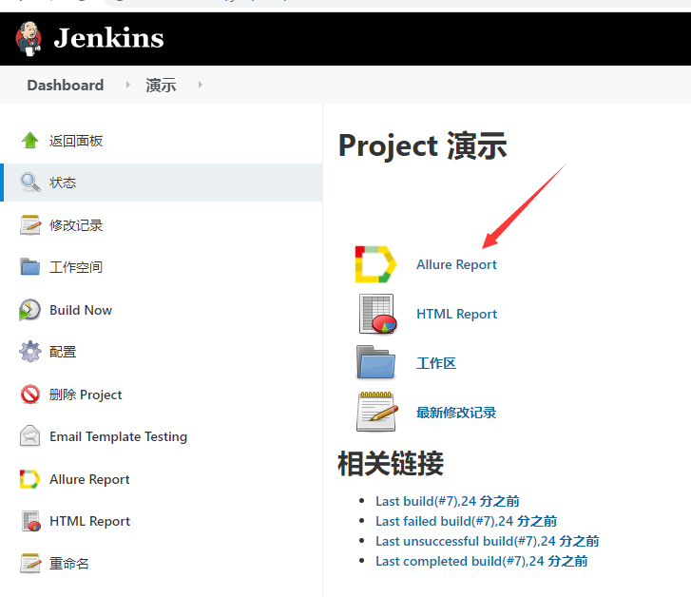
Task: Open Last unsuccessful build(#7) link
Action: [488, 541]
